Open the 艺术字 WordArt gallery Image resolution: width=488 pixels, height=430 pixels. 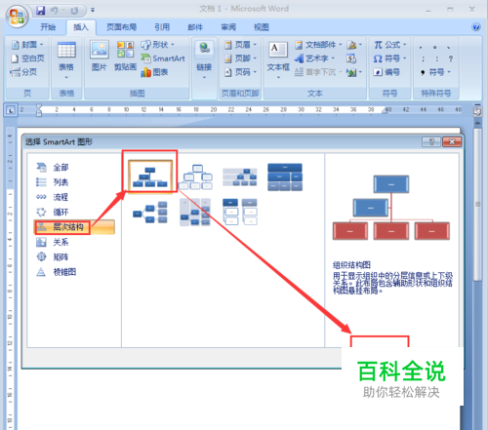tap(314, 59)
